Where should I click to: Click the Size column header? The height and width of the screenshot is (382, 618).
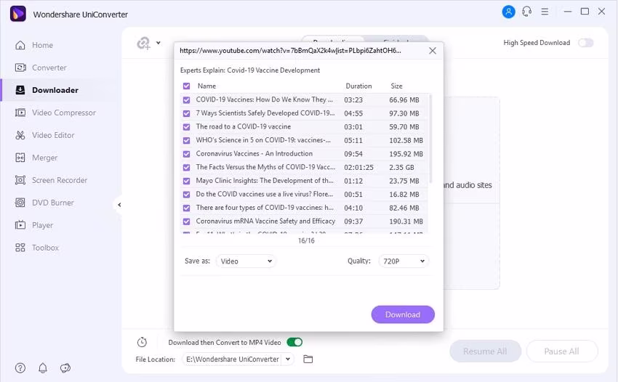pos(396,86)
